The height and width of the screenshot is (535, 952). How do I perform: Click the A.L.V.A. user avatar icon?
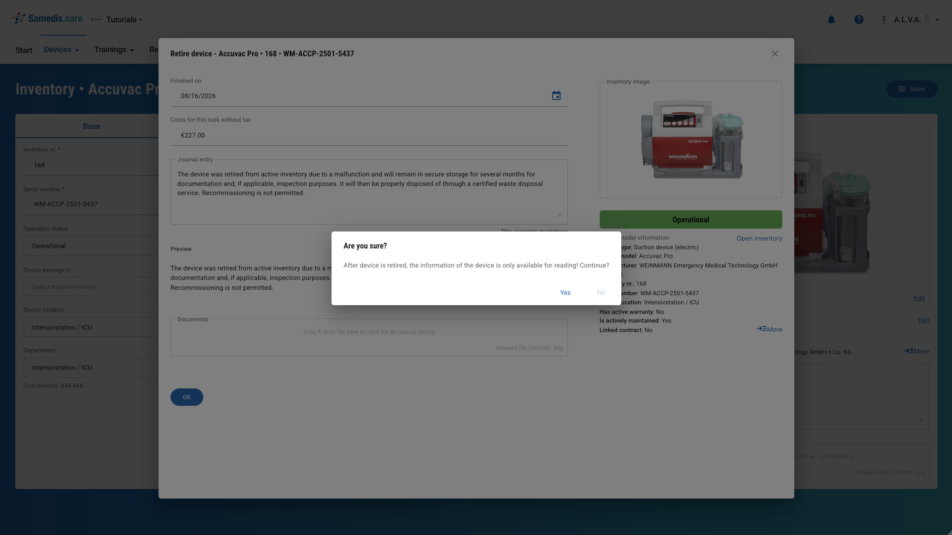(x=884, y=19)
